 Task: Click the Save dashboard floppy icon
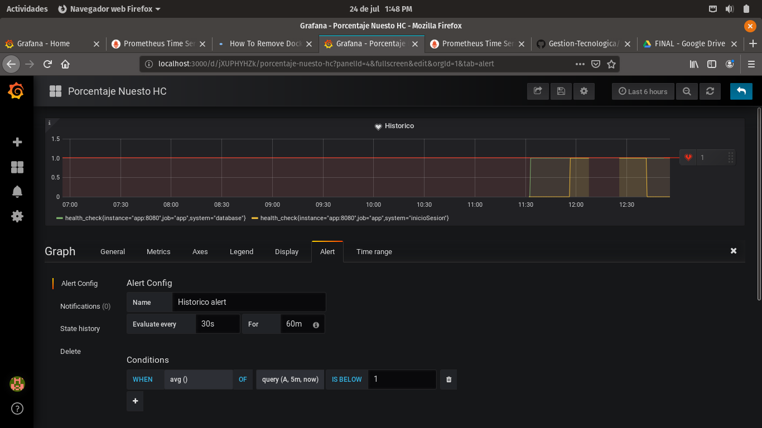click(x=561, y=91)
